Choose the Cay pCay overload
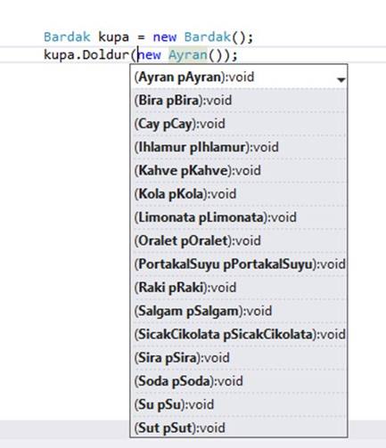 [239, 124]
